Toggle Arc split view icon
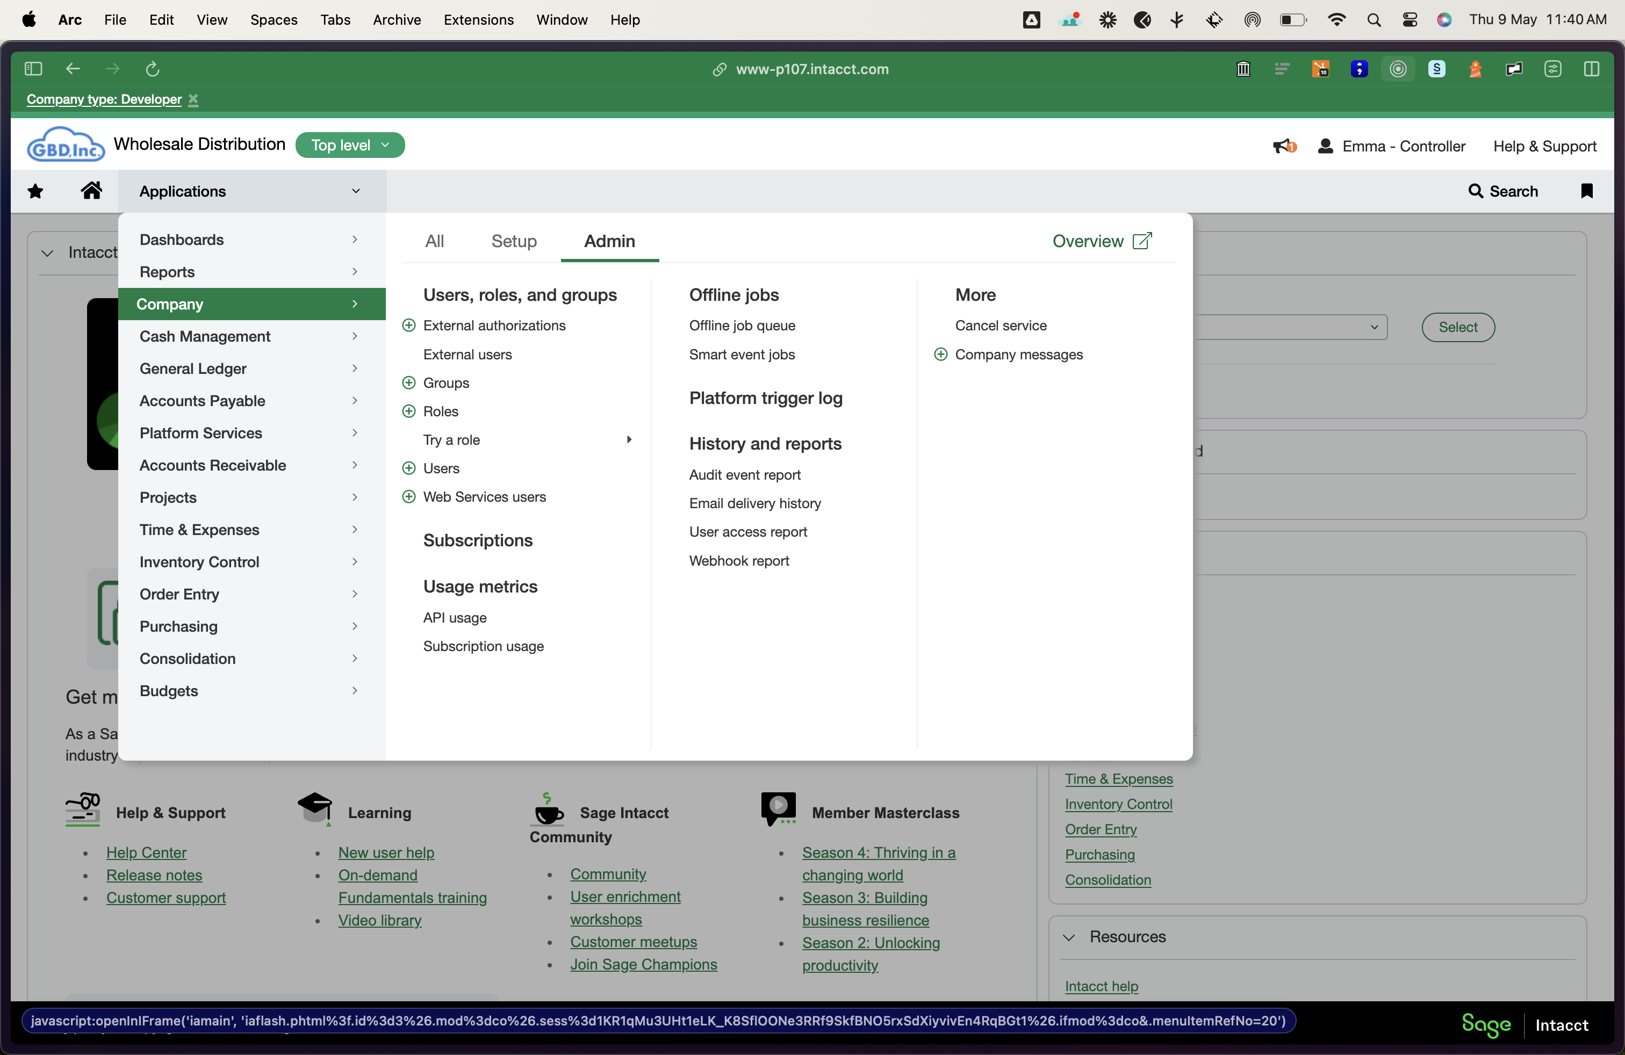 pos(1591,69)
